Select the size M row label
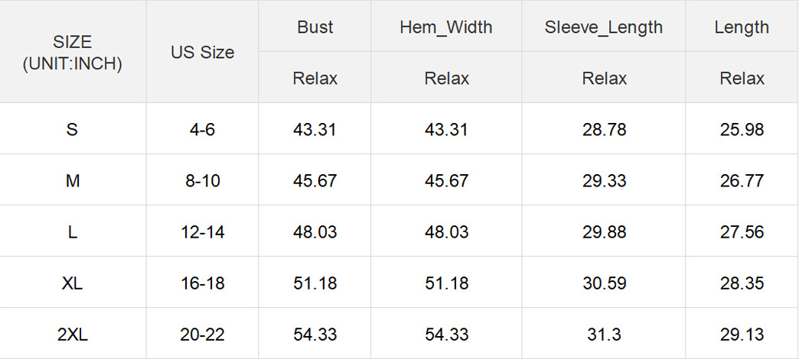The width and height of the screenshot is (799, 359). click(x=73, y=181)
